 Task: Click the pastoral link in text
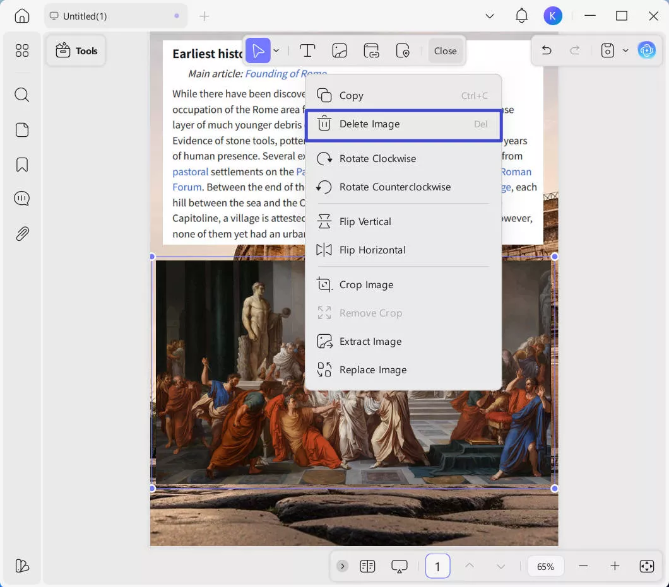(191, 171)
